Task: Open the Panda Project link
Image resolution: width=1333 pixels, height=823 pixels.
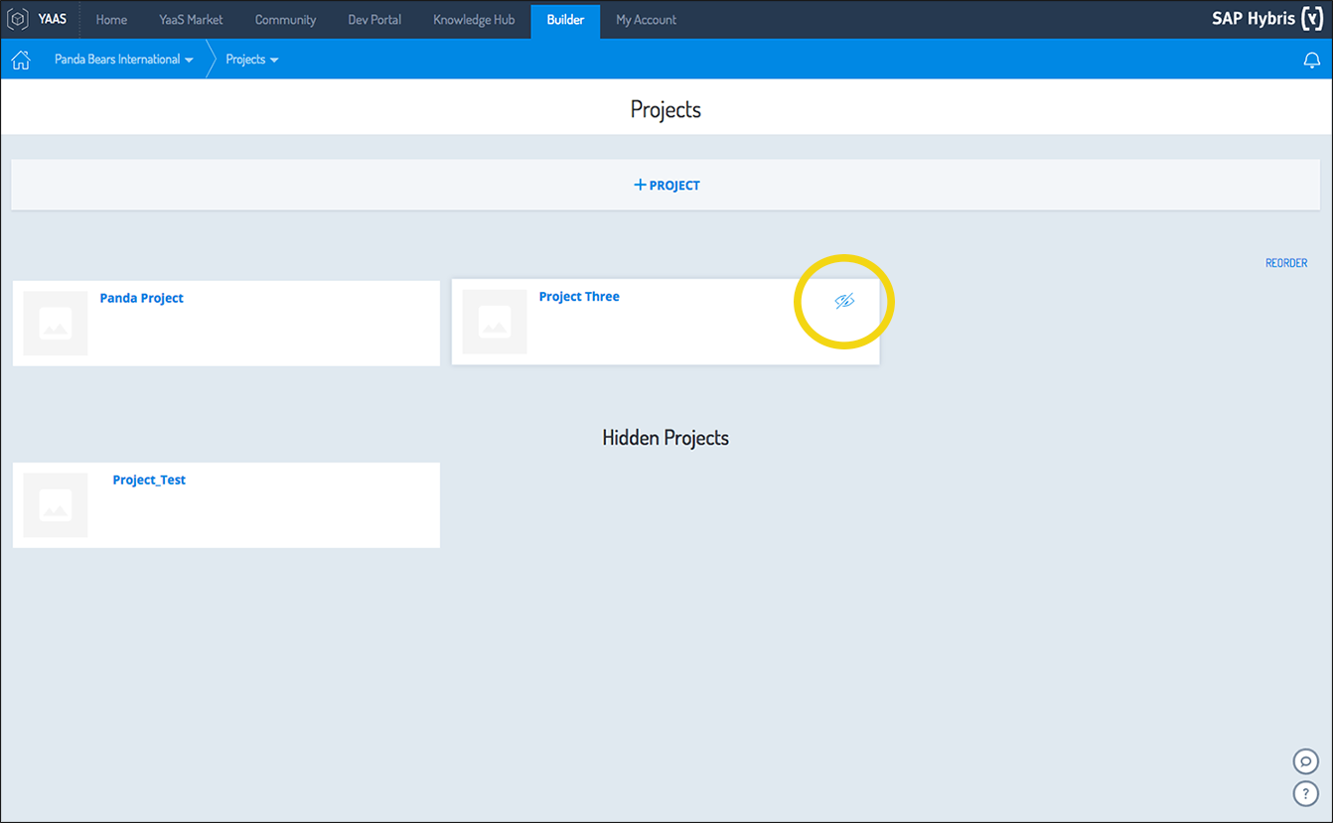Action: (x=141, y=298)
